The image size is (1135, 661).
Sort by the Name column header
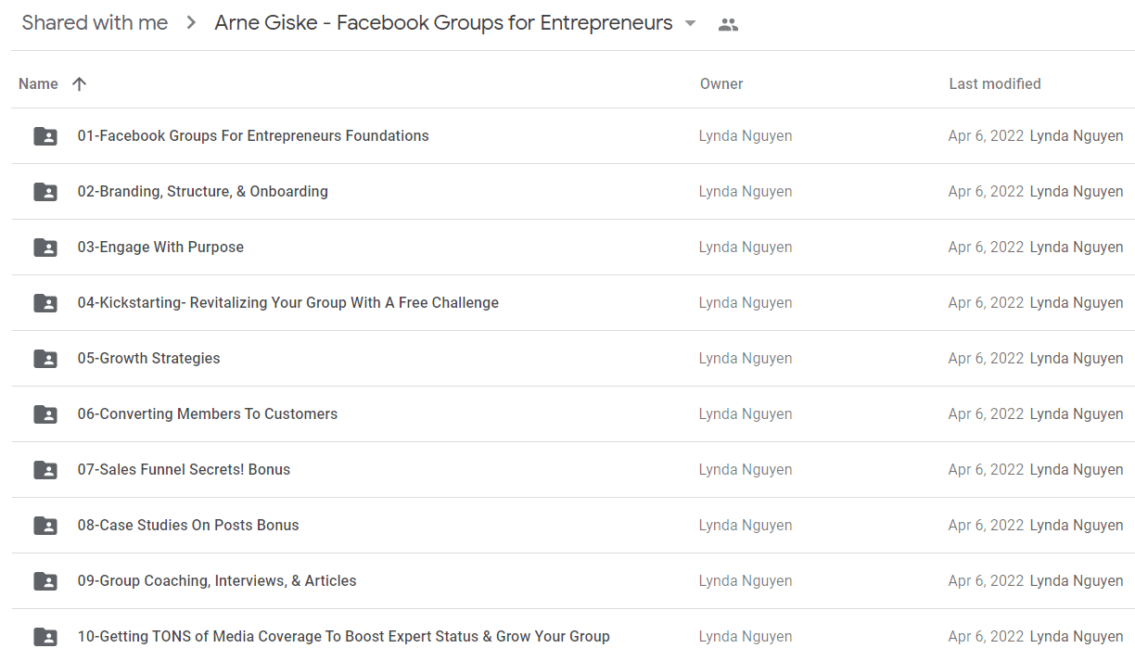coord(38,83)
